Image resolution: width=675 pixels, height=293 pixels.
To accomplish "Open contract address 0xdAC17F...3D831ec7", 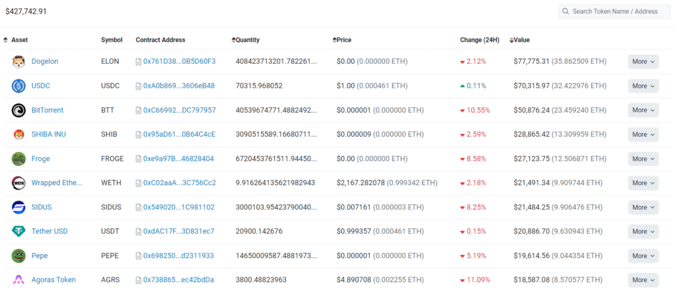I will point(179,232).
